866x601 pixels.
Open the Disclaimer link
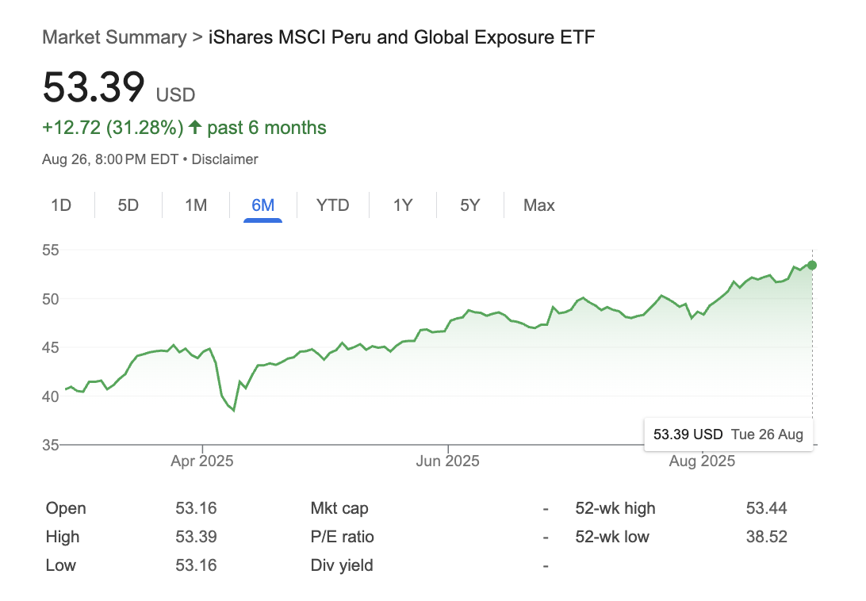[x=224, y=159]
